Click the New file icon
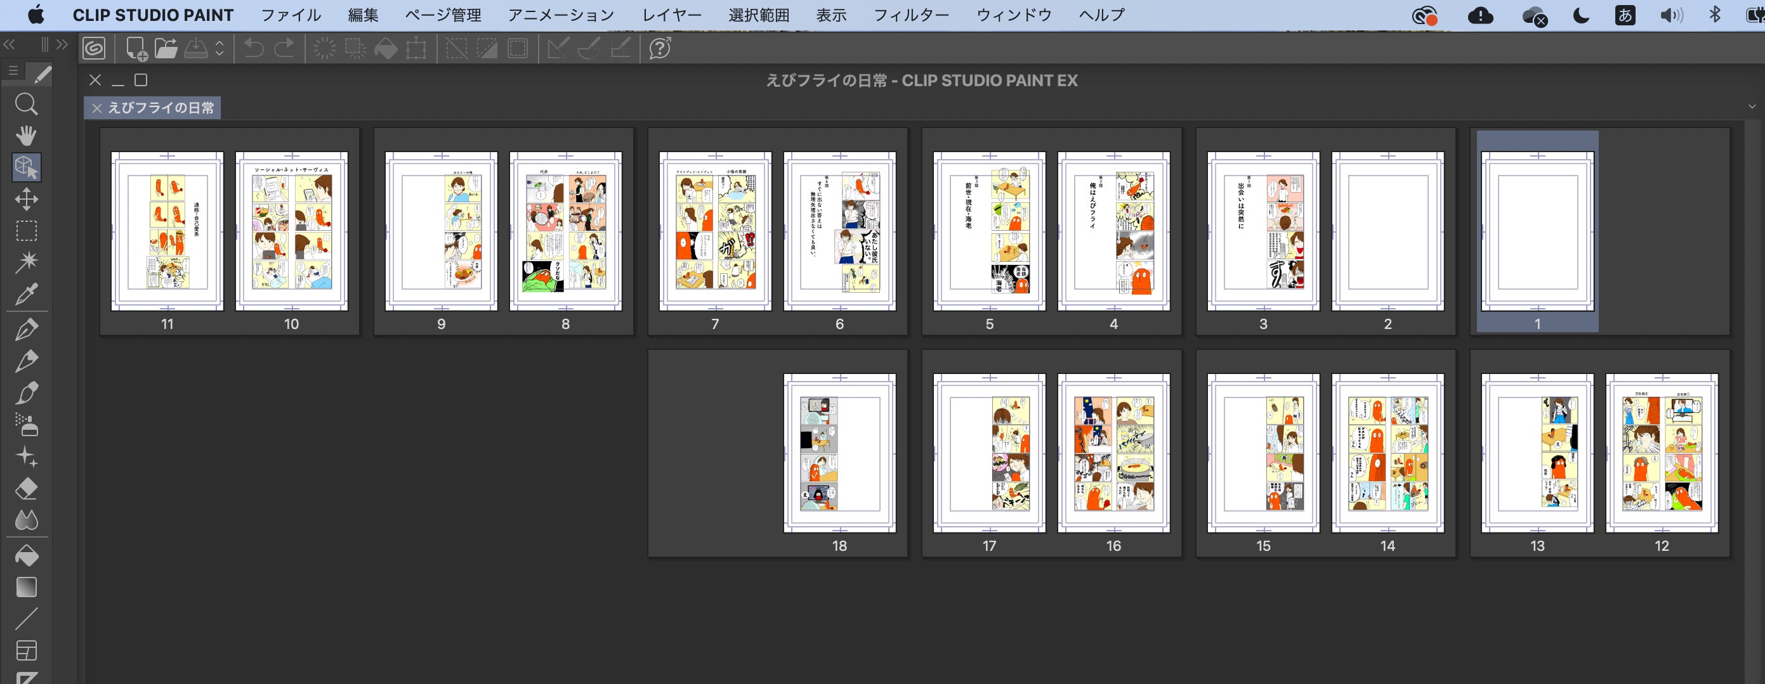 click(x=136, y=49)
